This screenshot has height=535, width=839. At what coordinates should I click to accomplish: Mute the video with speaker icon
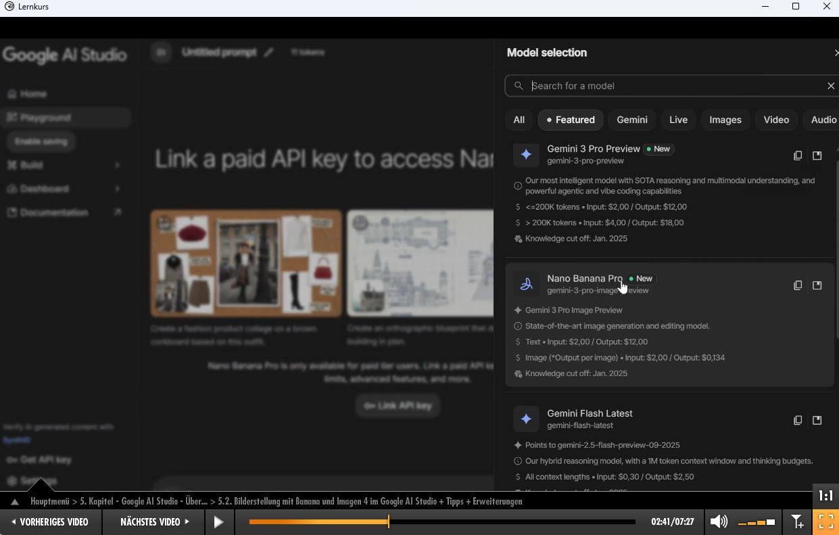(x=719, y=522)
